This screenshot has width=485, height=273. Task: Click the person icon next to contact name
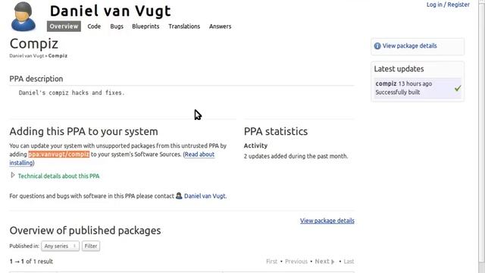179,196
